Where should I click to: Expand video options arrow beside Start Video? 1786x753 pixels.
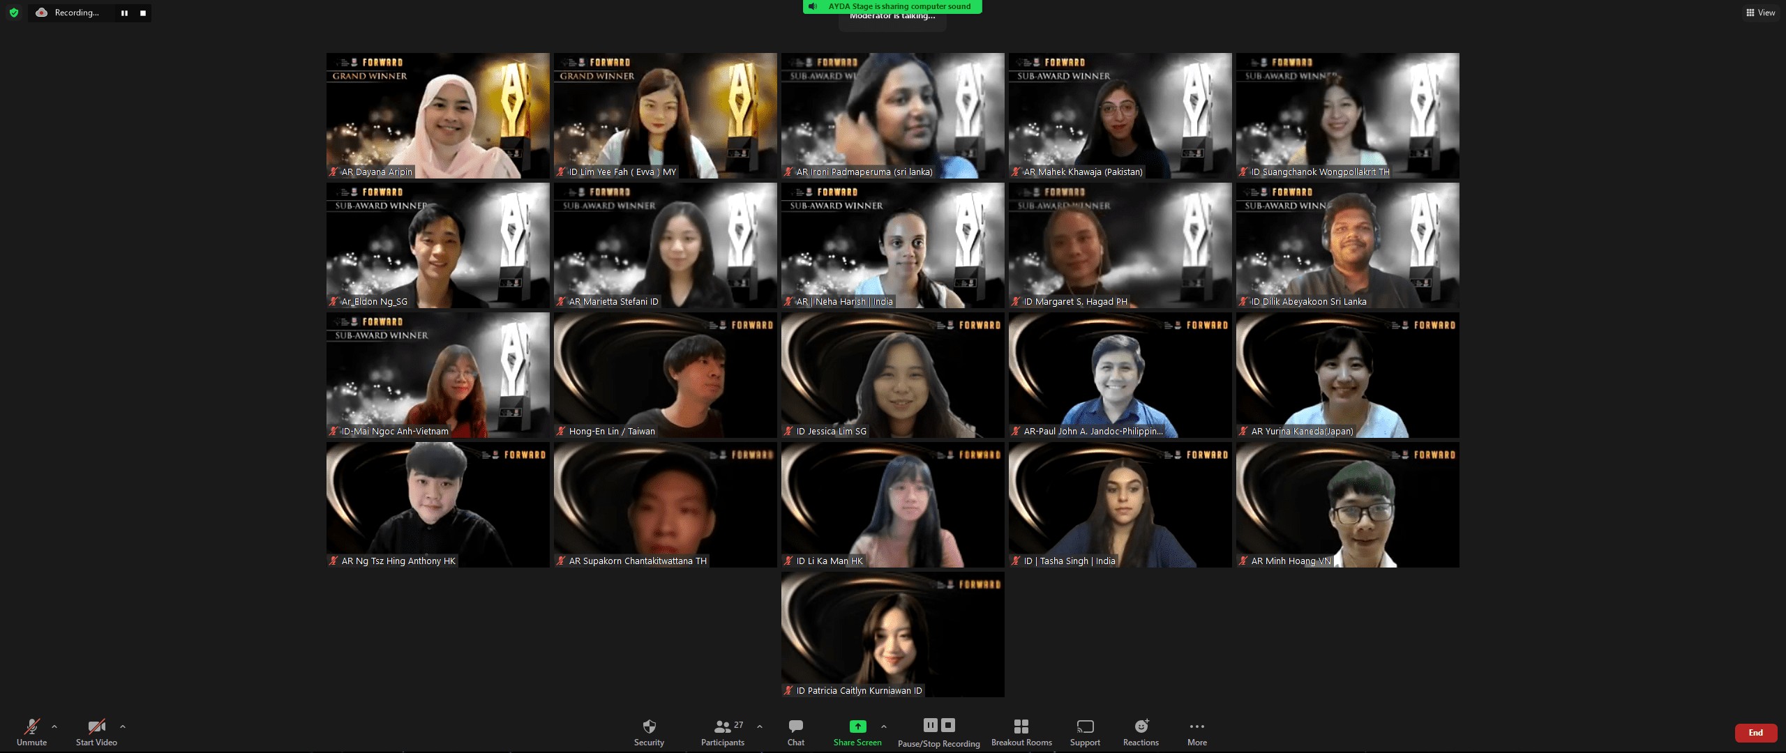123,727
